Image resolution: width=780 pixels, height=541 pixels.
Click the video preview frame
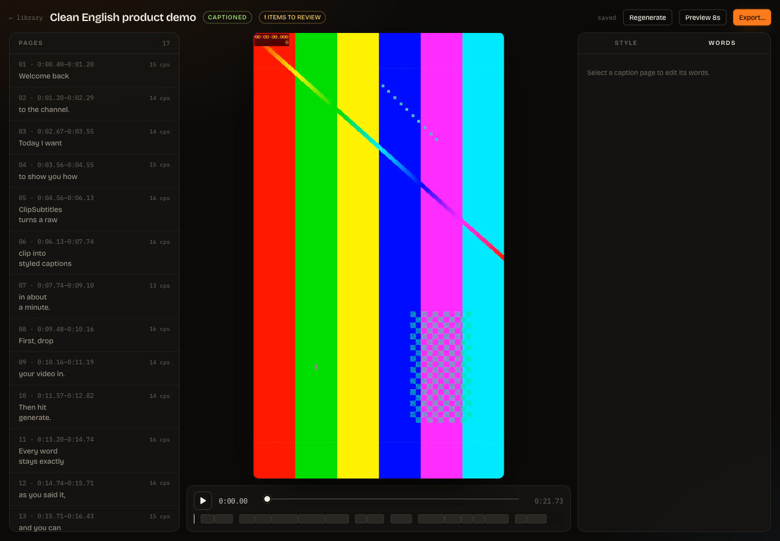click(x=379, y=256)
